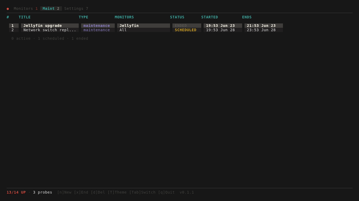Switch to the Monitors tab
Image resolution: width=359 pixels, height=201 pixels.
point(26,9)
